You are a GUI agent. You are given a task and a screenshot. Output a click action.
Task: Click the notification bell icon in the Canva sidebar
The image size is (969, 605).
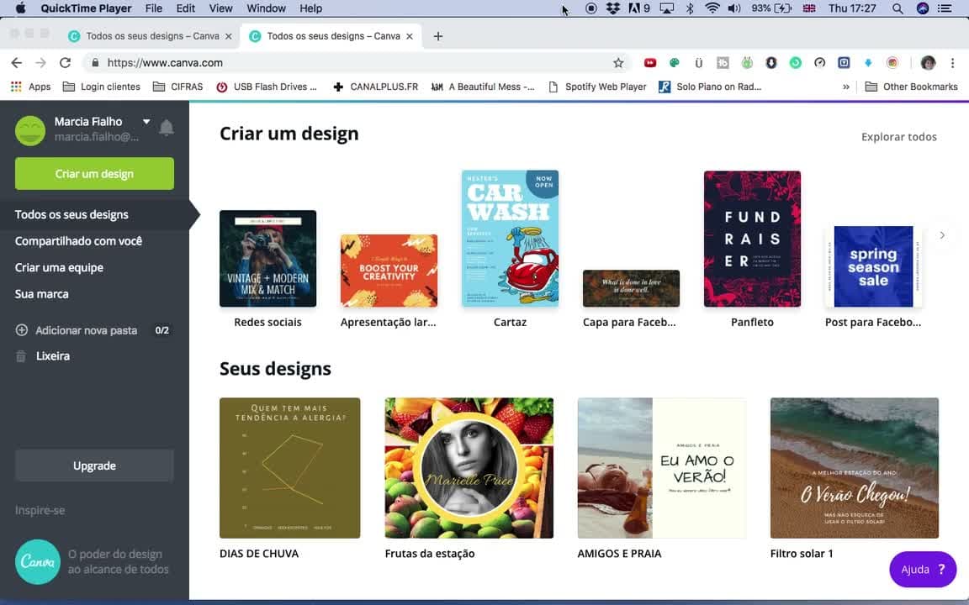click(167, 128)
